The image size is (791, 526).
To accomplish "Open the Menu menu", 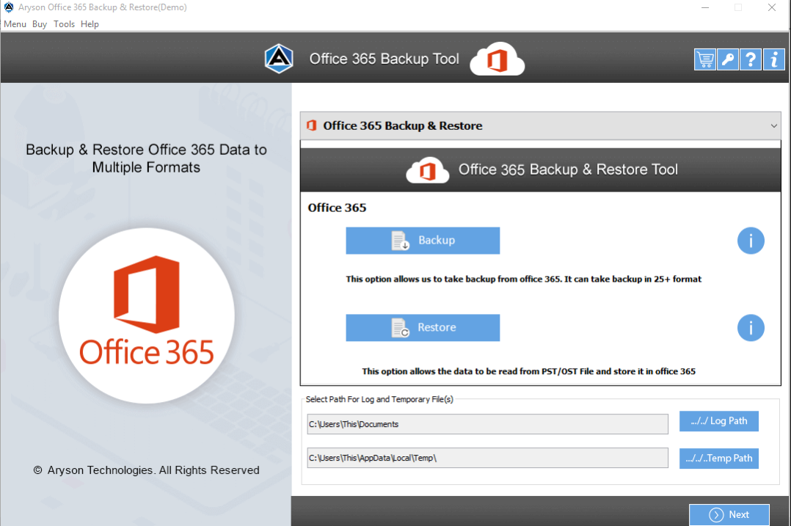I will pyautogui.click(x=15, y=23).
